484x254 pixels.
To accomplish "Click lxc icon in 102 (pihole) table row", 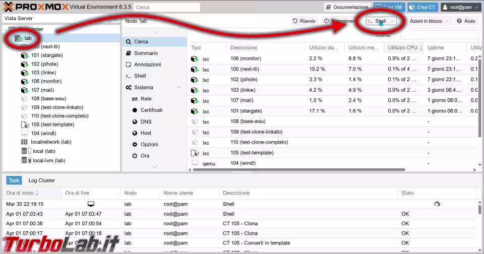I will pos(195,80).
